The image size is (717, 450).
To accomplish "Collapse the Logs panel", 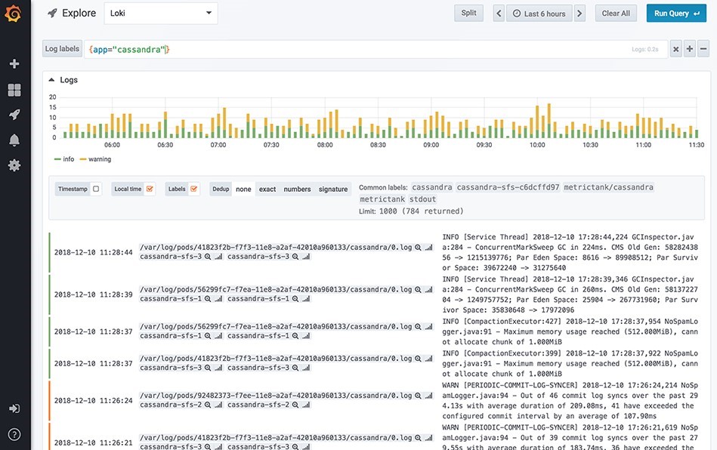I will 51,79.
